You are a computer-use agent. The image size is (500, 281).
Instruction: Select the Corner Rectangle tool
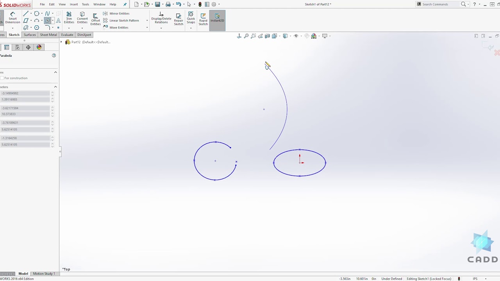[26, 21]
